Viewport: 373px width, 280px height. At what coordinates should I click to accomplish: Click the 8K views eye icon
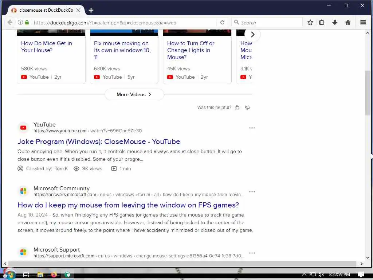pyautogui.click(x=76, y=168)
